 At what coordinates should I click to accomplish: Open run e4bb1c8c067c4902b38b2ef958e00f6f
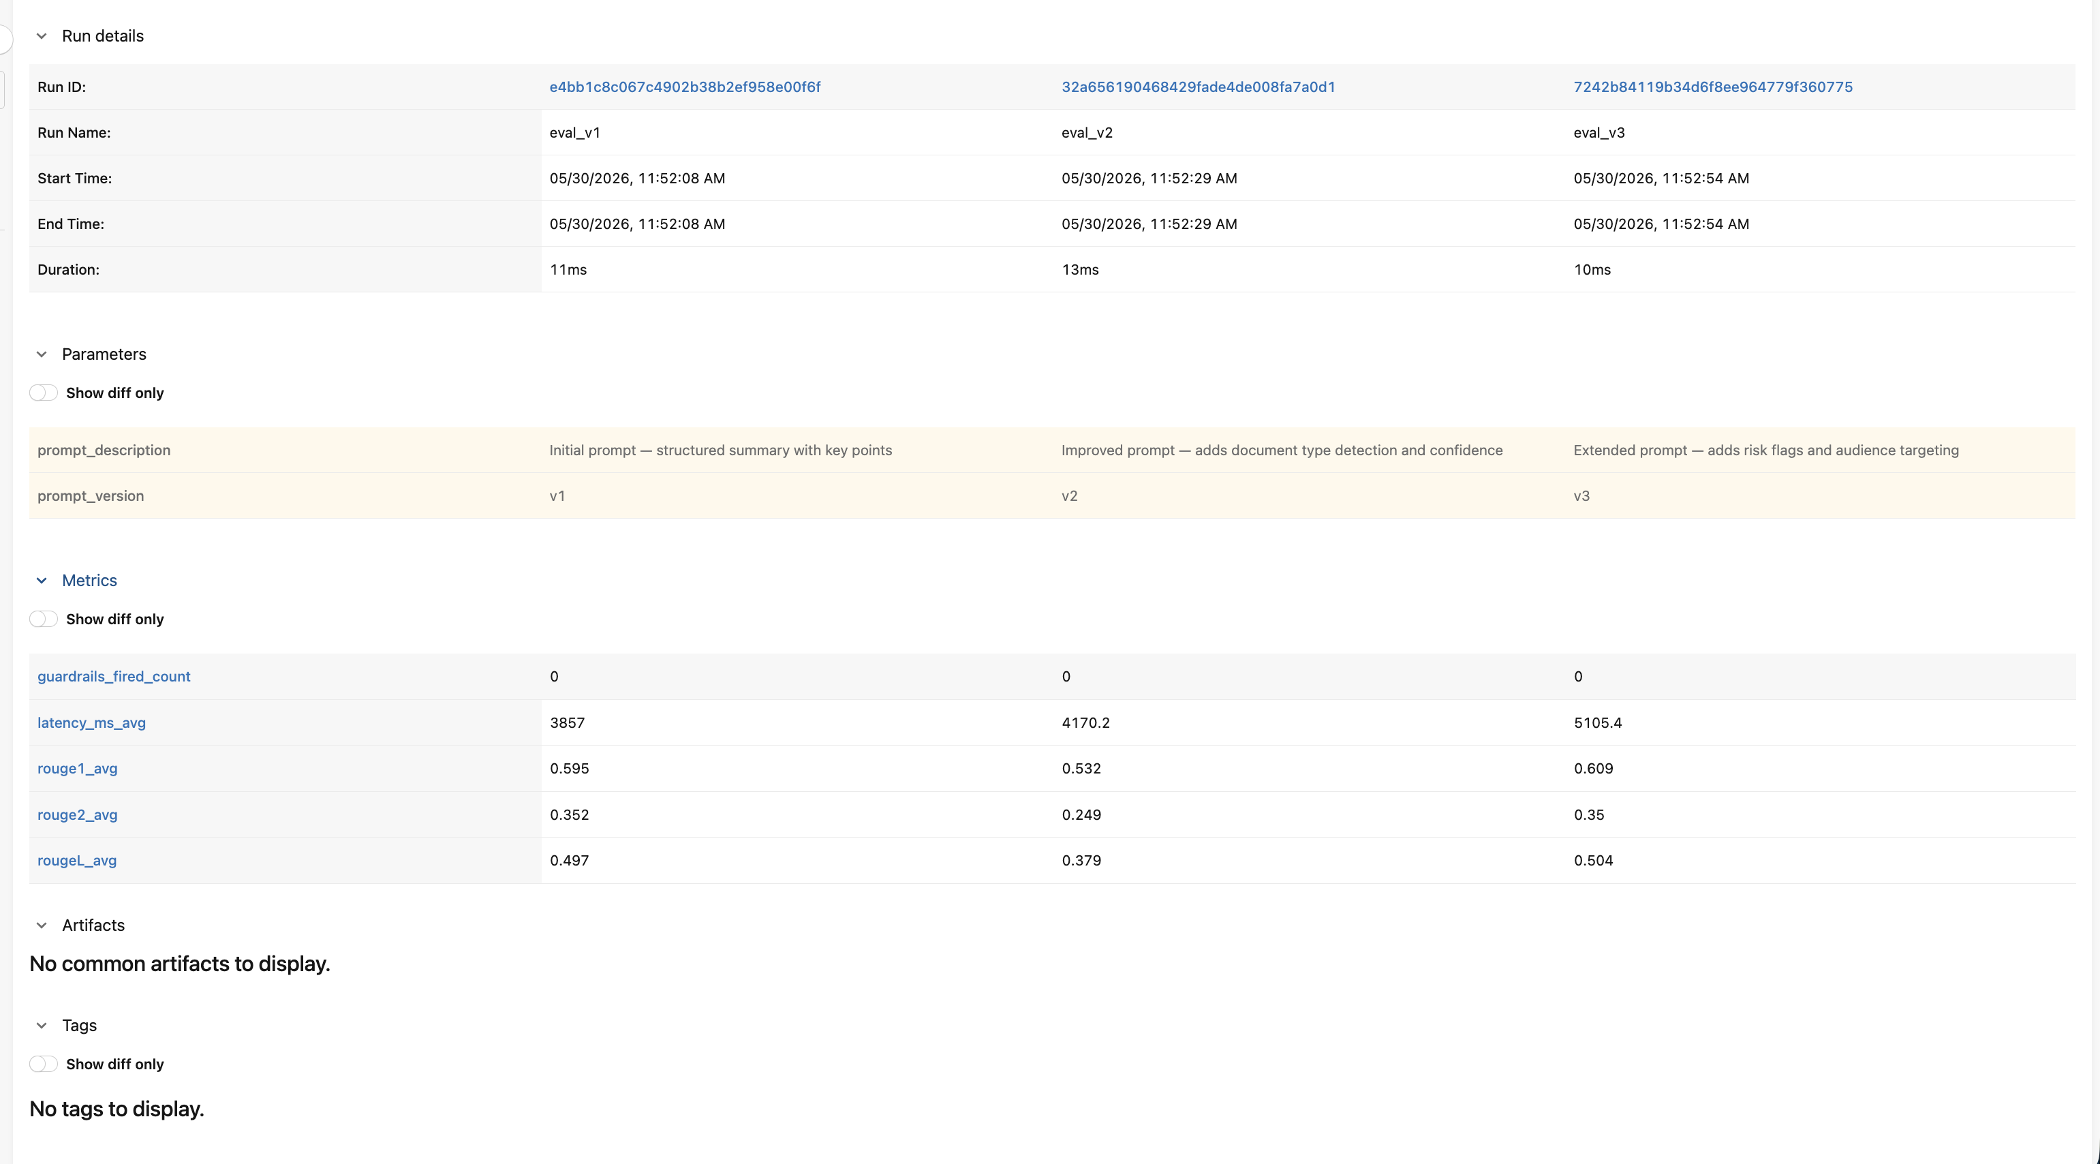click(x=685, y=87)
